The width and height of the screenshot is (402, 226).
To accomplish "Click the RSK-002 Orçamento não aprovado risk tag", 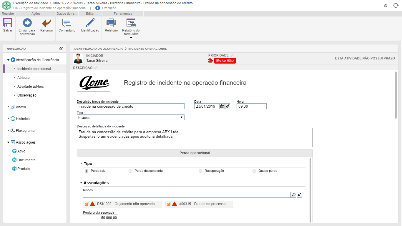I will pos(122,204).
